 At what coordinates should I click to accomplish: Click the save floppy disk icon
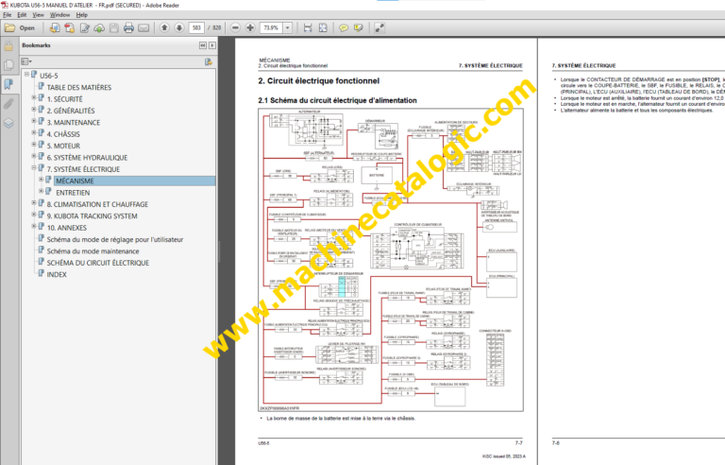pyautogui.click(x=113, y=27)
